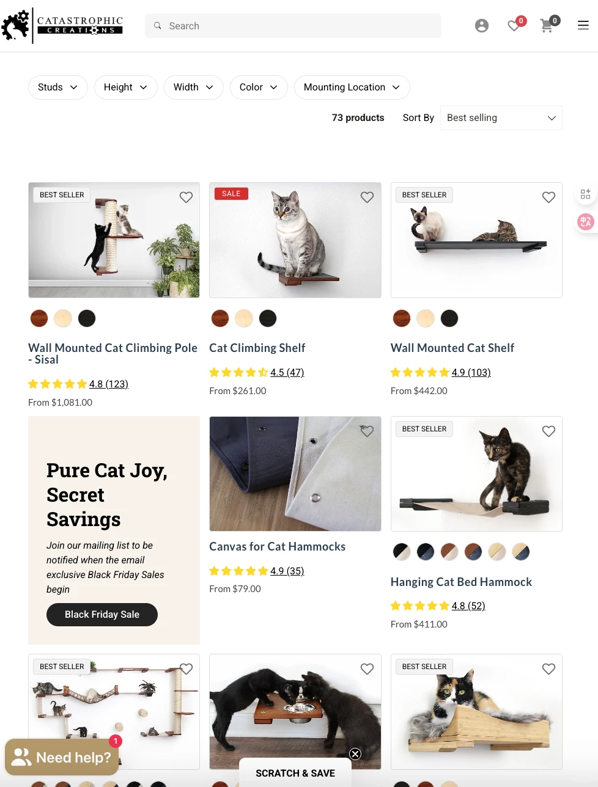Open the Mounting Location filter
The height and width of the screenshot is (787, 598).
click(x=352, y=87)
